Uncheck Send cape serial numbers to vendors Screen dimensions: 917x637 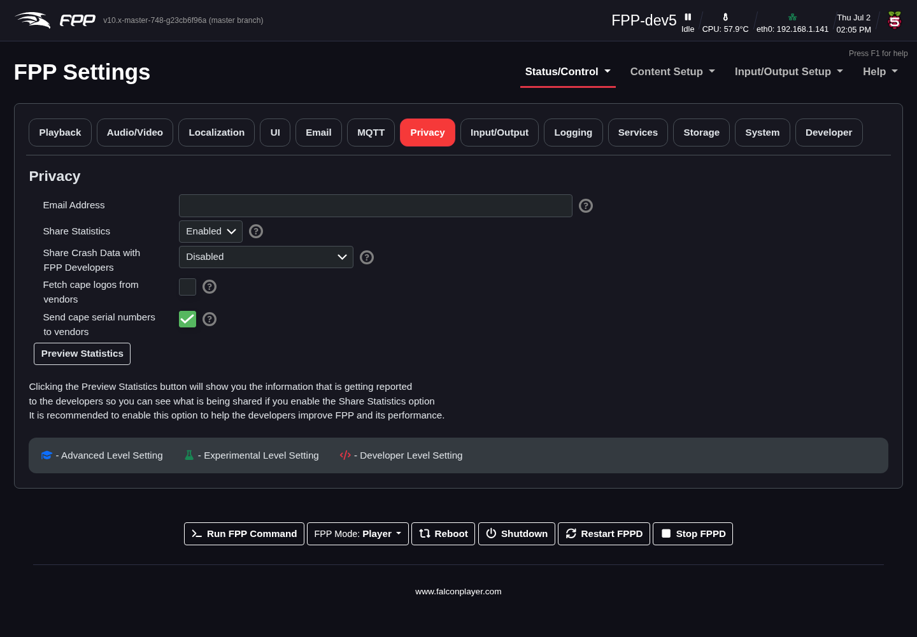coord(187,319)
